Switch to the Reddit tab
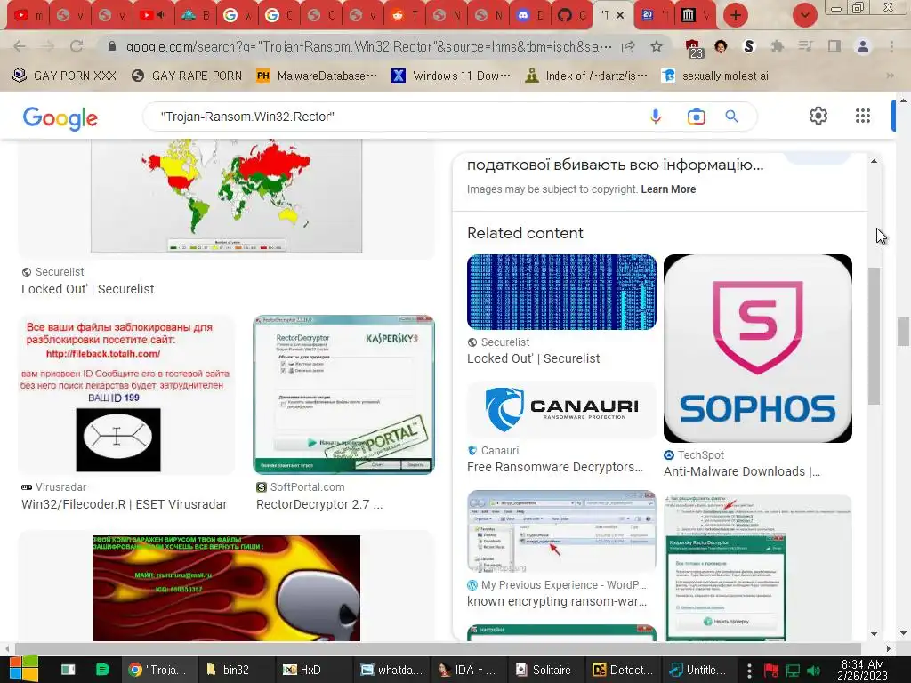 click(x=405, y=16)
